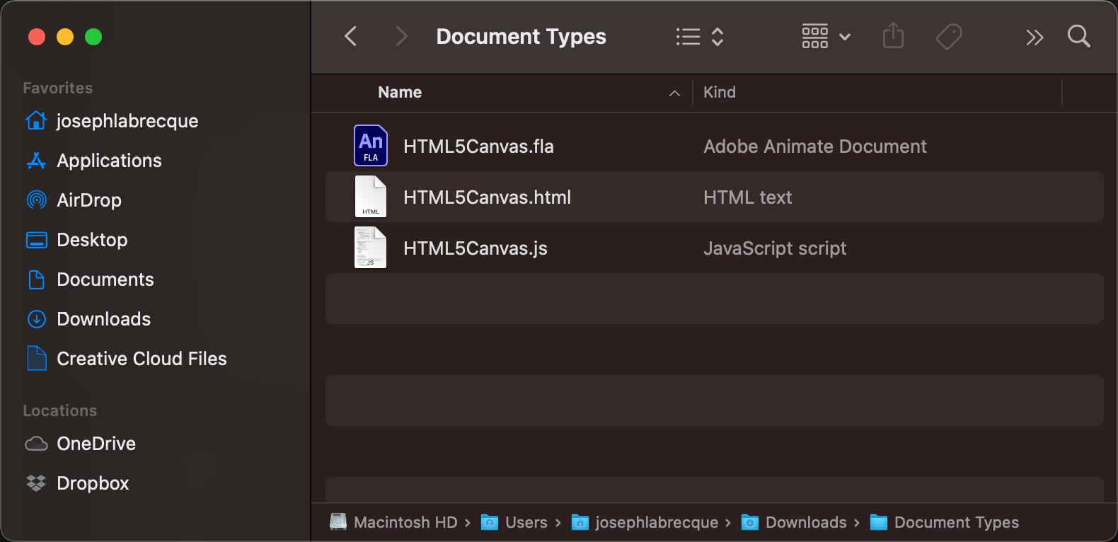
Task: Click the back navigation arrow
Action: pos(351,36)
